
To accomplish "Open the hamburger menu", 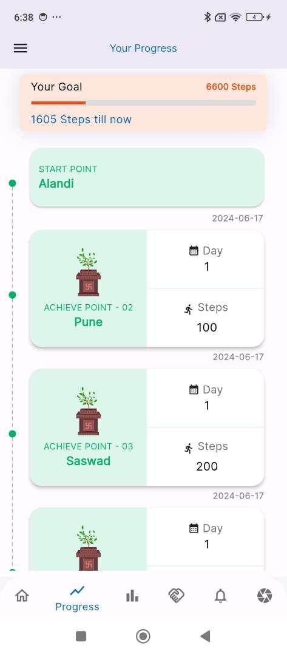I will point(21,48).
